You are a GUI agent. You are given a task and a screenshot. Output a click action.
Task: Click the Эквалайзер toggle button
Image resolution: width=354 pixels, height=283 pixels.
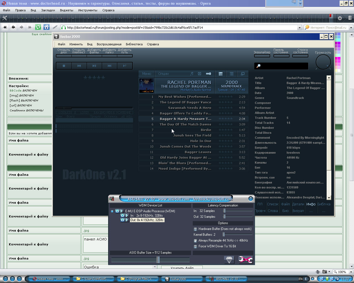(x=262, y=56)
